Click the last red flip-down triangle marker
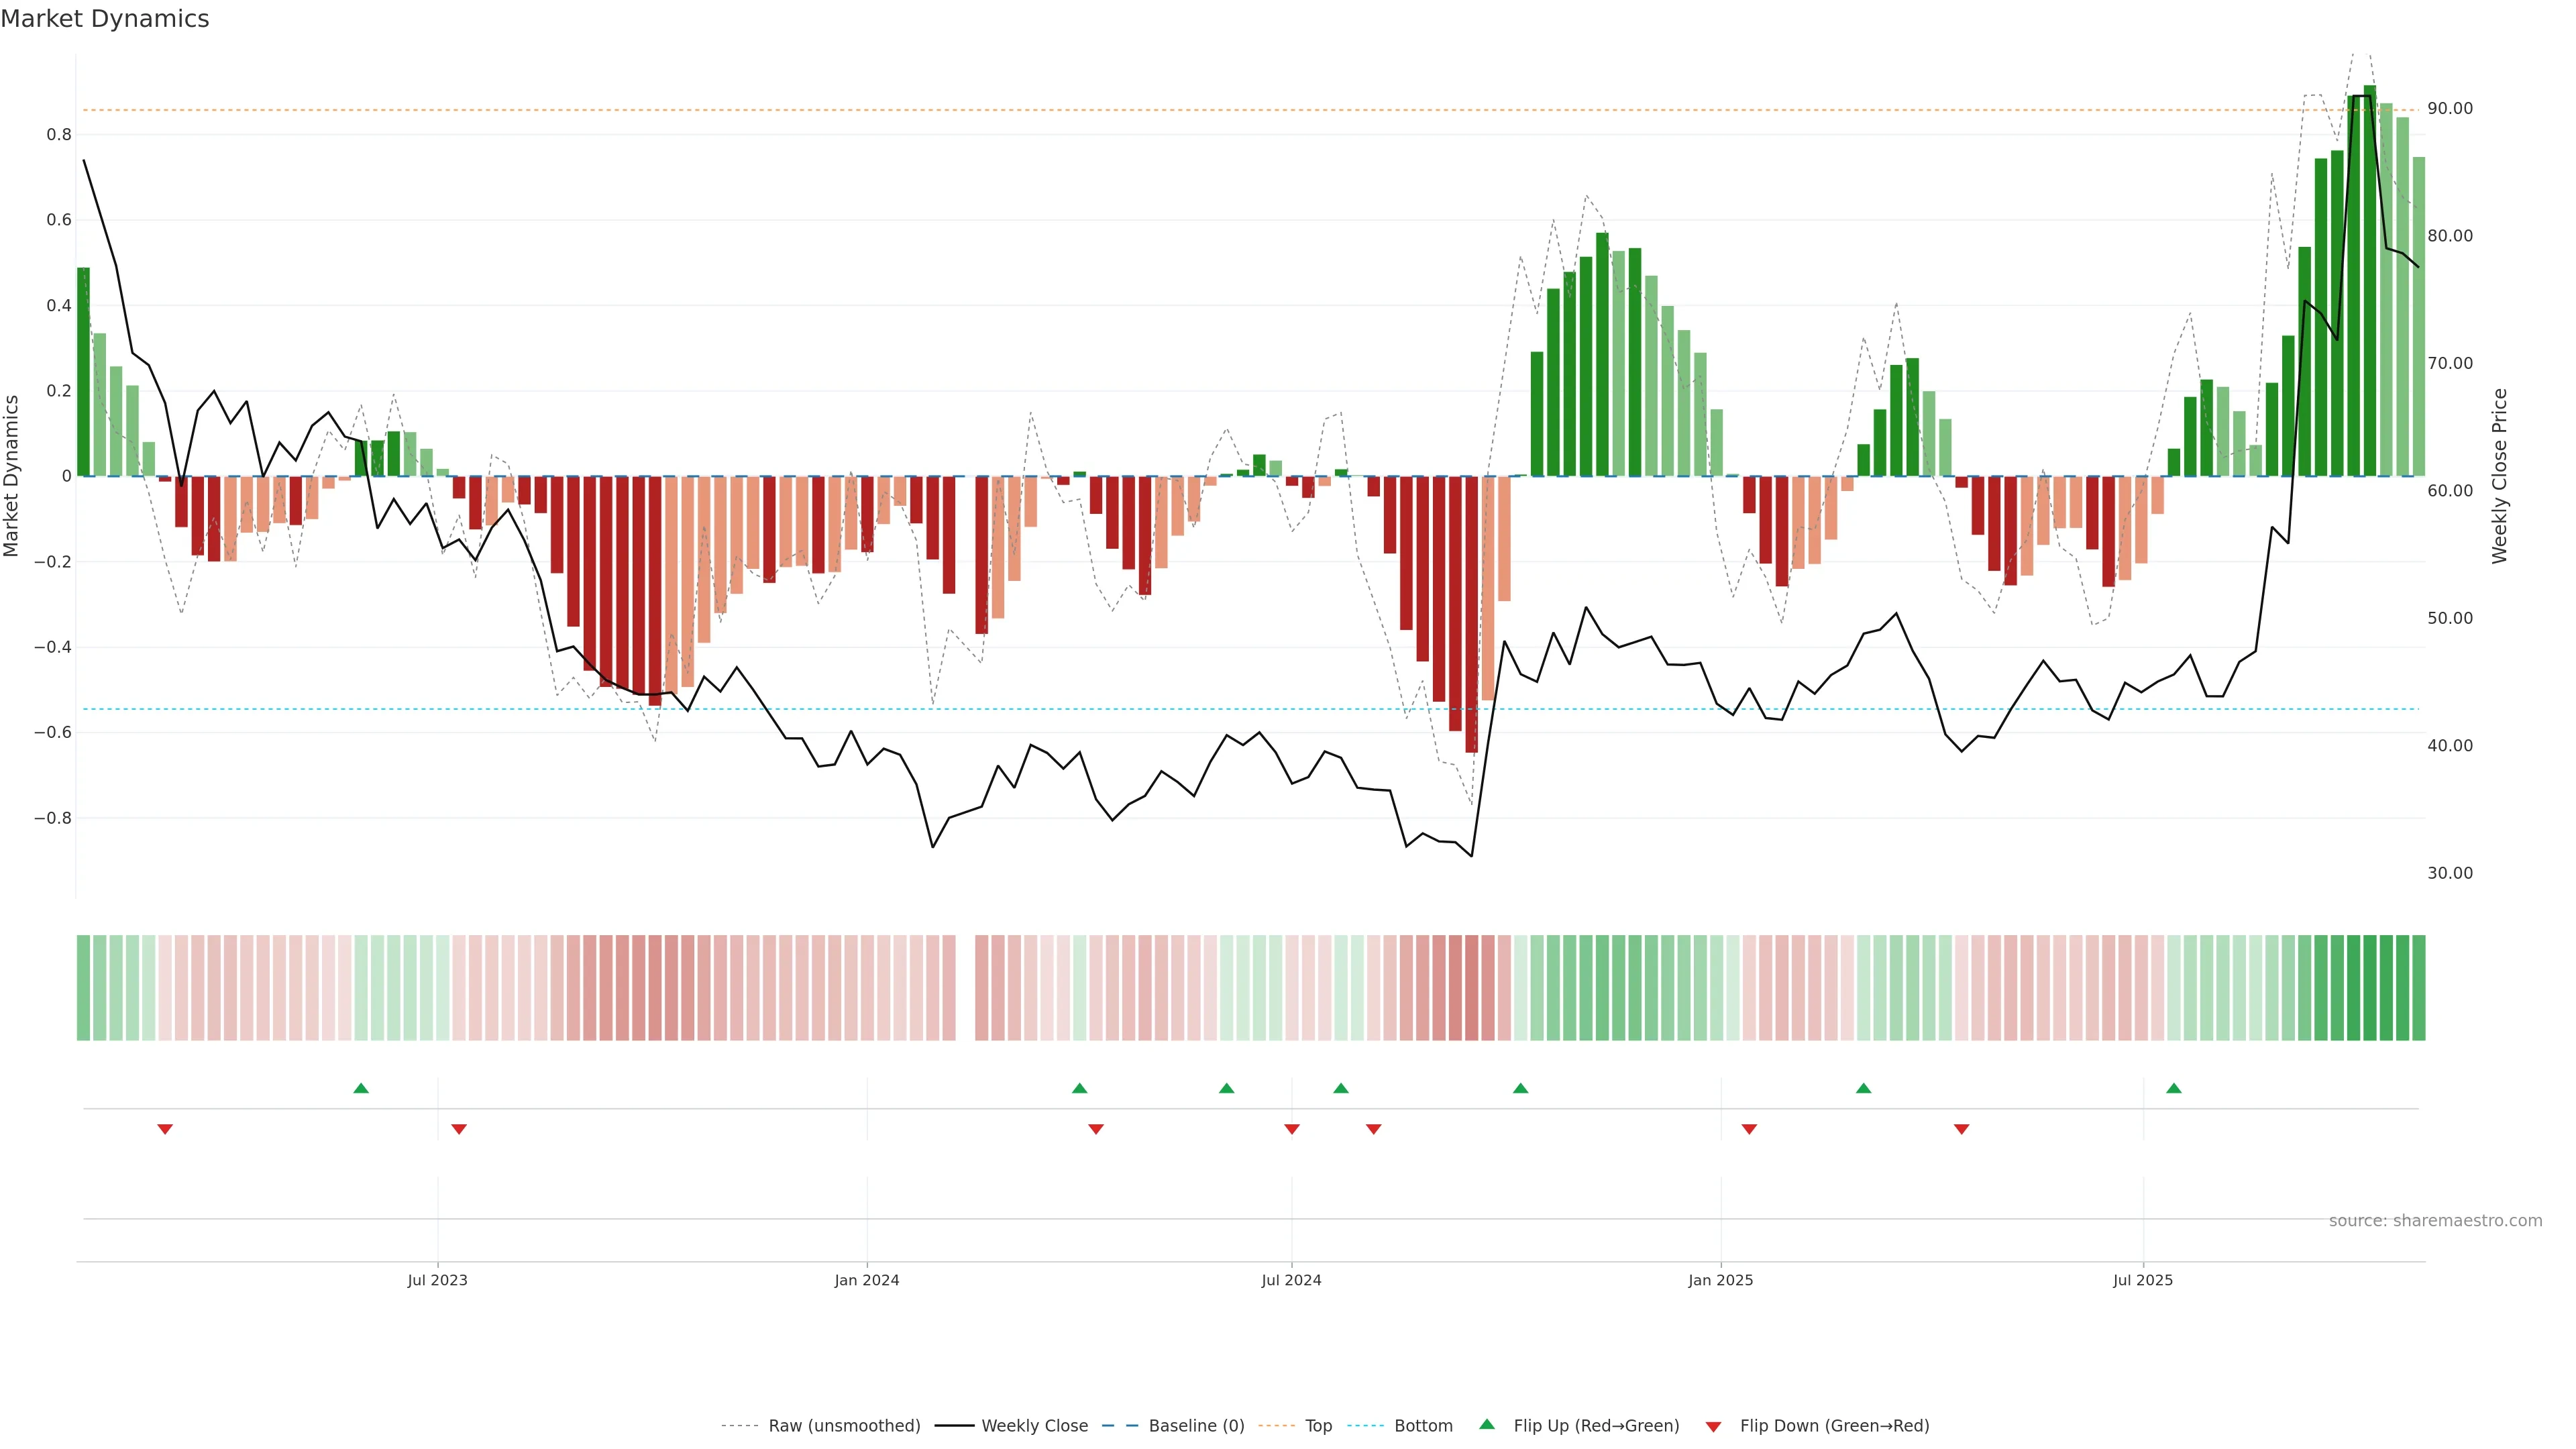 click(x=1961, y=1129)
